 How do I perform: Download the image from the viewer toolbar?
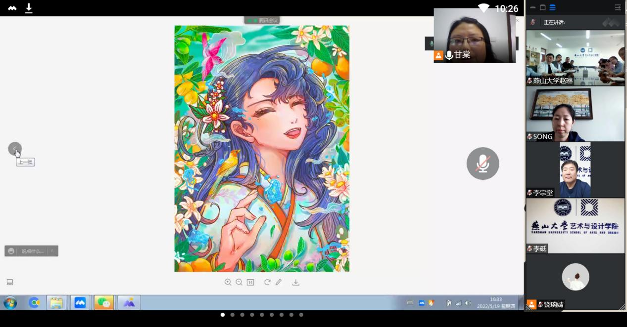point(296,282)
